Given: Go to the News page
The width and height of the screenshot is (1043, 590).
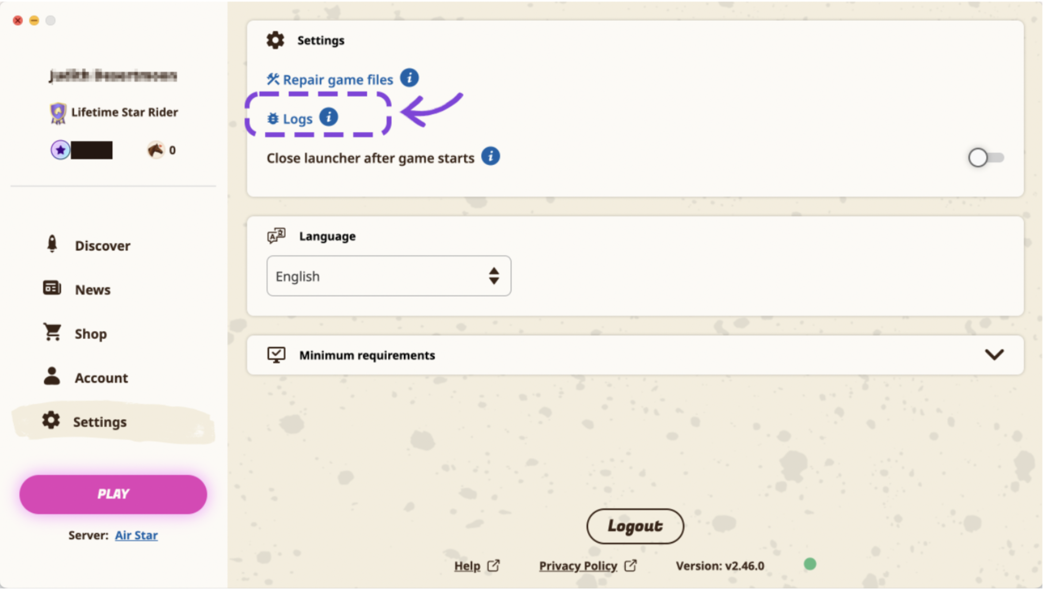Looking at the screenshot, I should [x=92, y=290].
